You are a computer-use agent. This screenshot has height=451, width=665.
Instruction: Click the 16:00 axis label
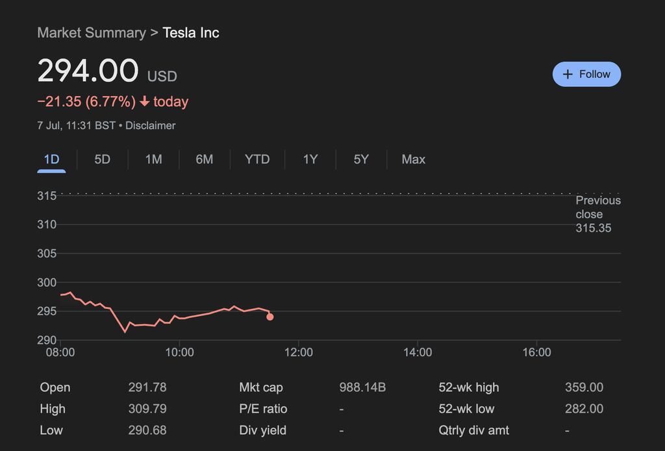click(x=537, y=352)
